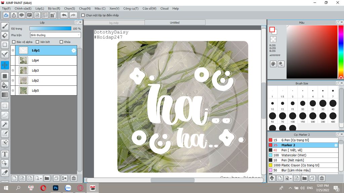344x193 pixels.
Task: Switch to the bg.mdp tab
Action: pyautogui.click(x=114, y=22)
